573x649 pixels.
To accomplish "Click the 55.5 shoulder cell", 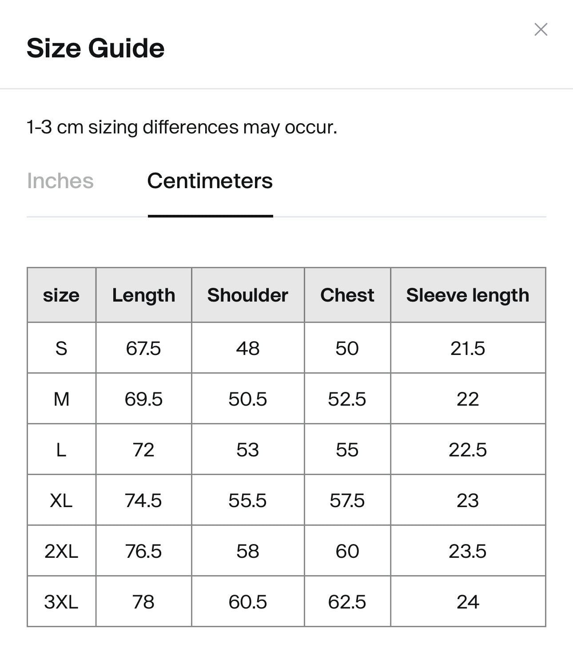I will [248, 500].
